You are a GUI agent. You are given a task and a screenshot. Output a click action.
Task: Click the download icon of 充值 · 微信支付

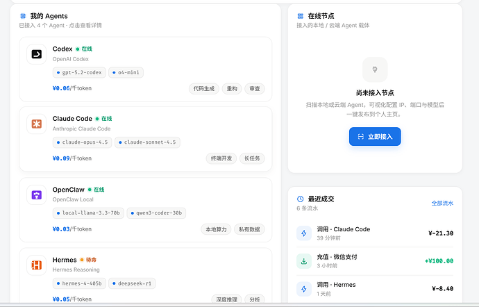(304, 261)
